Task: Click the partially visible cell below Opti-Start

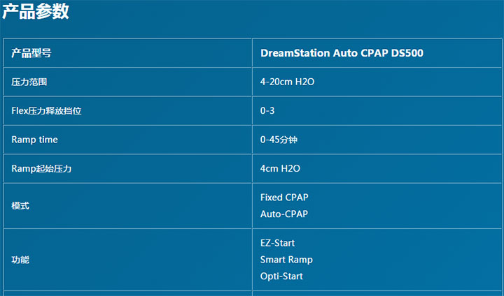Action: (x=377, y=293)
